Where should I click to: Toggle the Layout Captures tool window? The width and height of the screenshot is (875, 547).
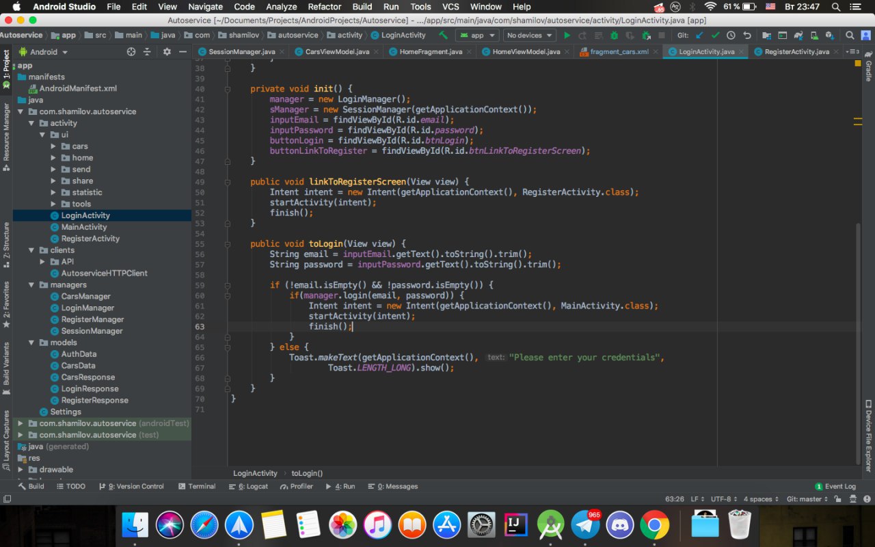point(6,440)
